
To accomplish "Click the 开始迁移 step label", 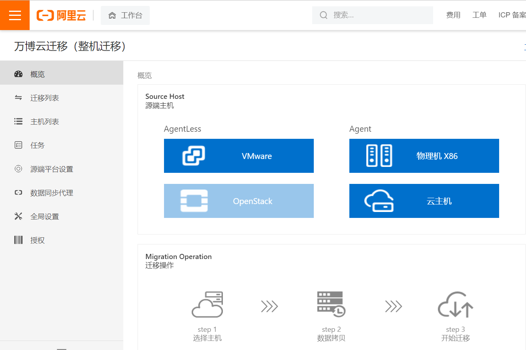I will [455, 338].
